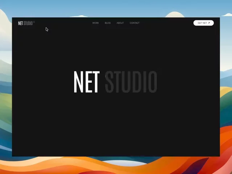Click the diagonal arrow icon in GET NET

[x=209, y=23]
